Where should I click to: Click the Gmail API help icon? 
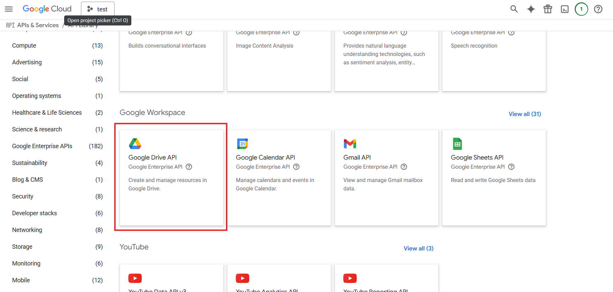tap(404, 167)
